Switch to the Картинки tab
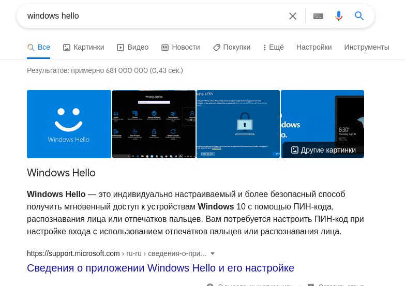This screenshot has width=405, height=286. click(84, 47)
